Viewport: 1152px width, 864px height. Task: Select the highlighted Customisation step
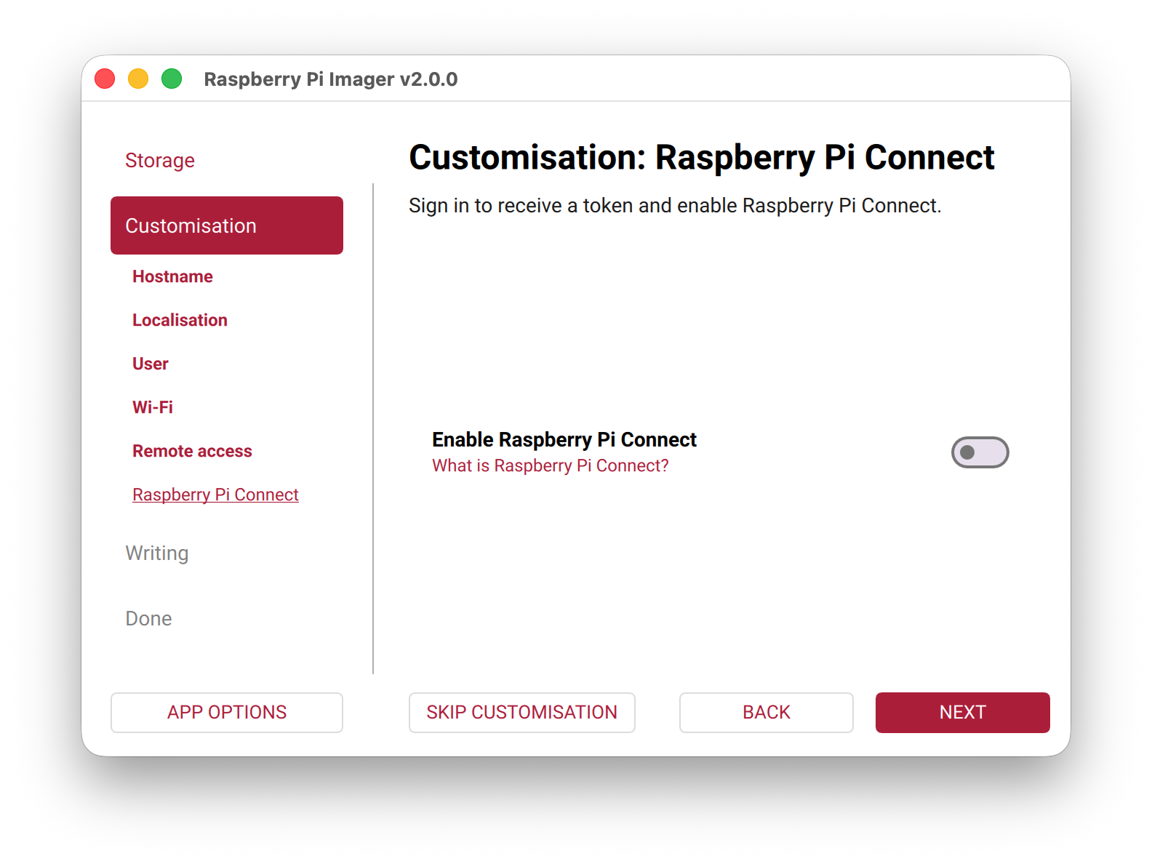pos(227,225)
